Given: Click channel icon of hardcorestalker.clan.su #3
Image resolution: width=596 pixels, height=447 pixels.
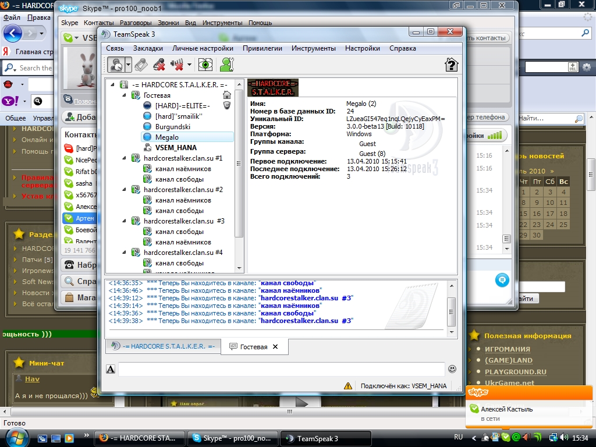Looking at the screenshot, I should pos(136,221).
